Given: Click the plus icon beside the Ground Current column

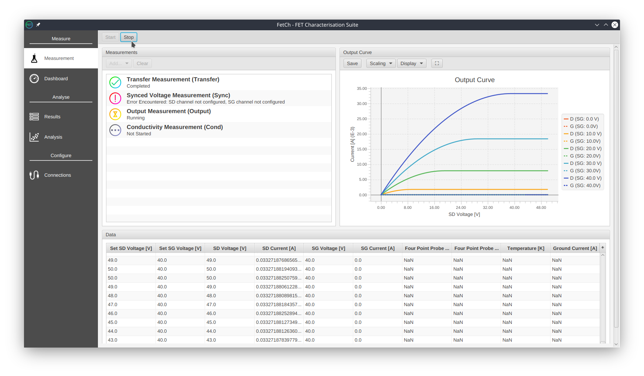Looking at the screenshot, I should pos(603,248).
